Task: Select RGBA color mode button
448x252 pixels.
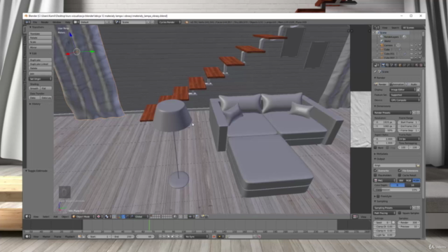Action: [x=416, y=181]
